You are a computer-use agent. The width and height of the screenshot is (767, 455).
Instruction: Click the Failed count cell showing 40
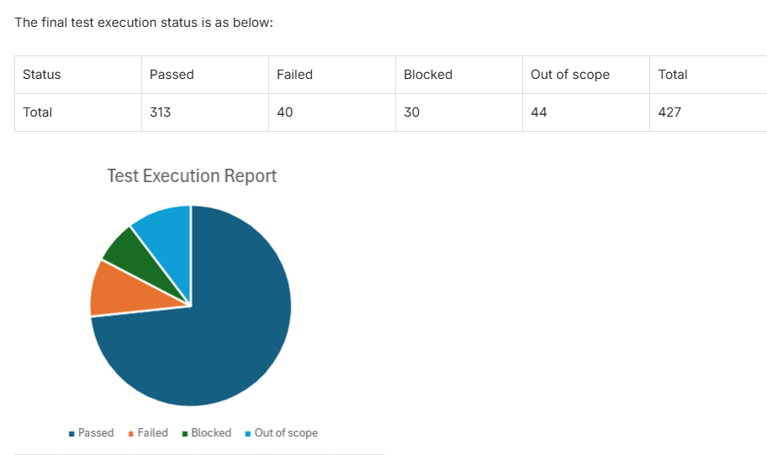tap(285, 112)
